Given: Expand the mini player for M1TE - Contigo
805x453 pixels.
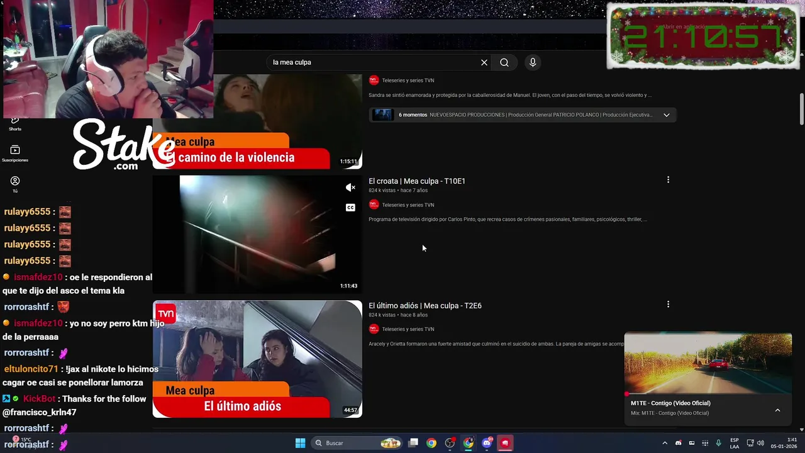Looking at the screenshot, I should 777,410.
